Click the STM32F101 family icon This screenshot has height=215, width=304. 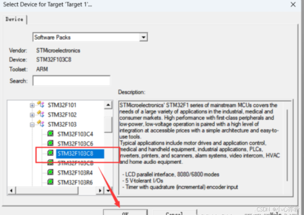pyautogui.click(x=41, y=104)
